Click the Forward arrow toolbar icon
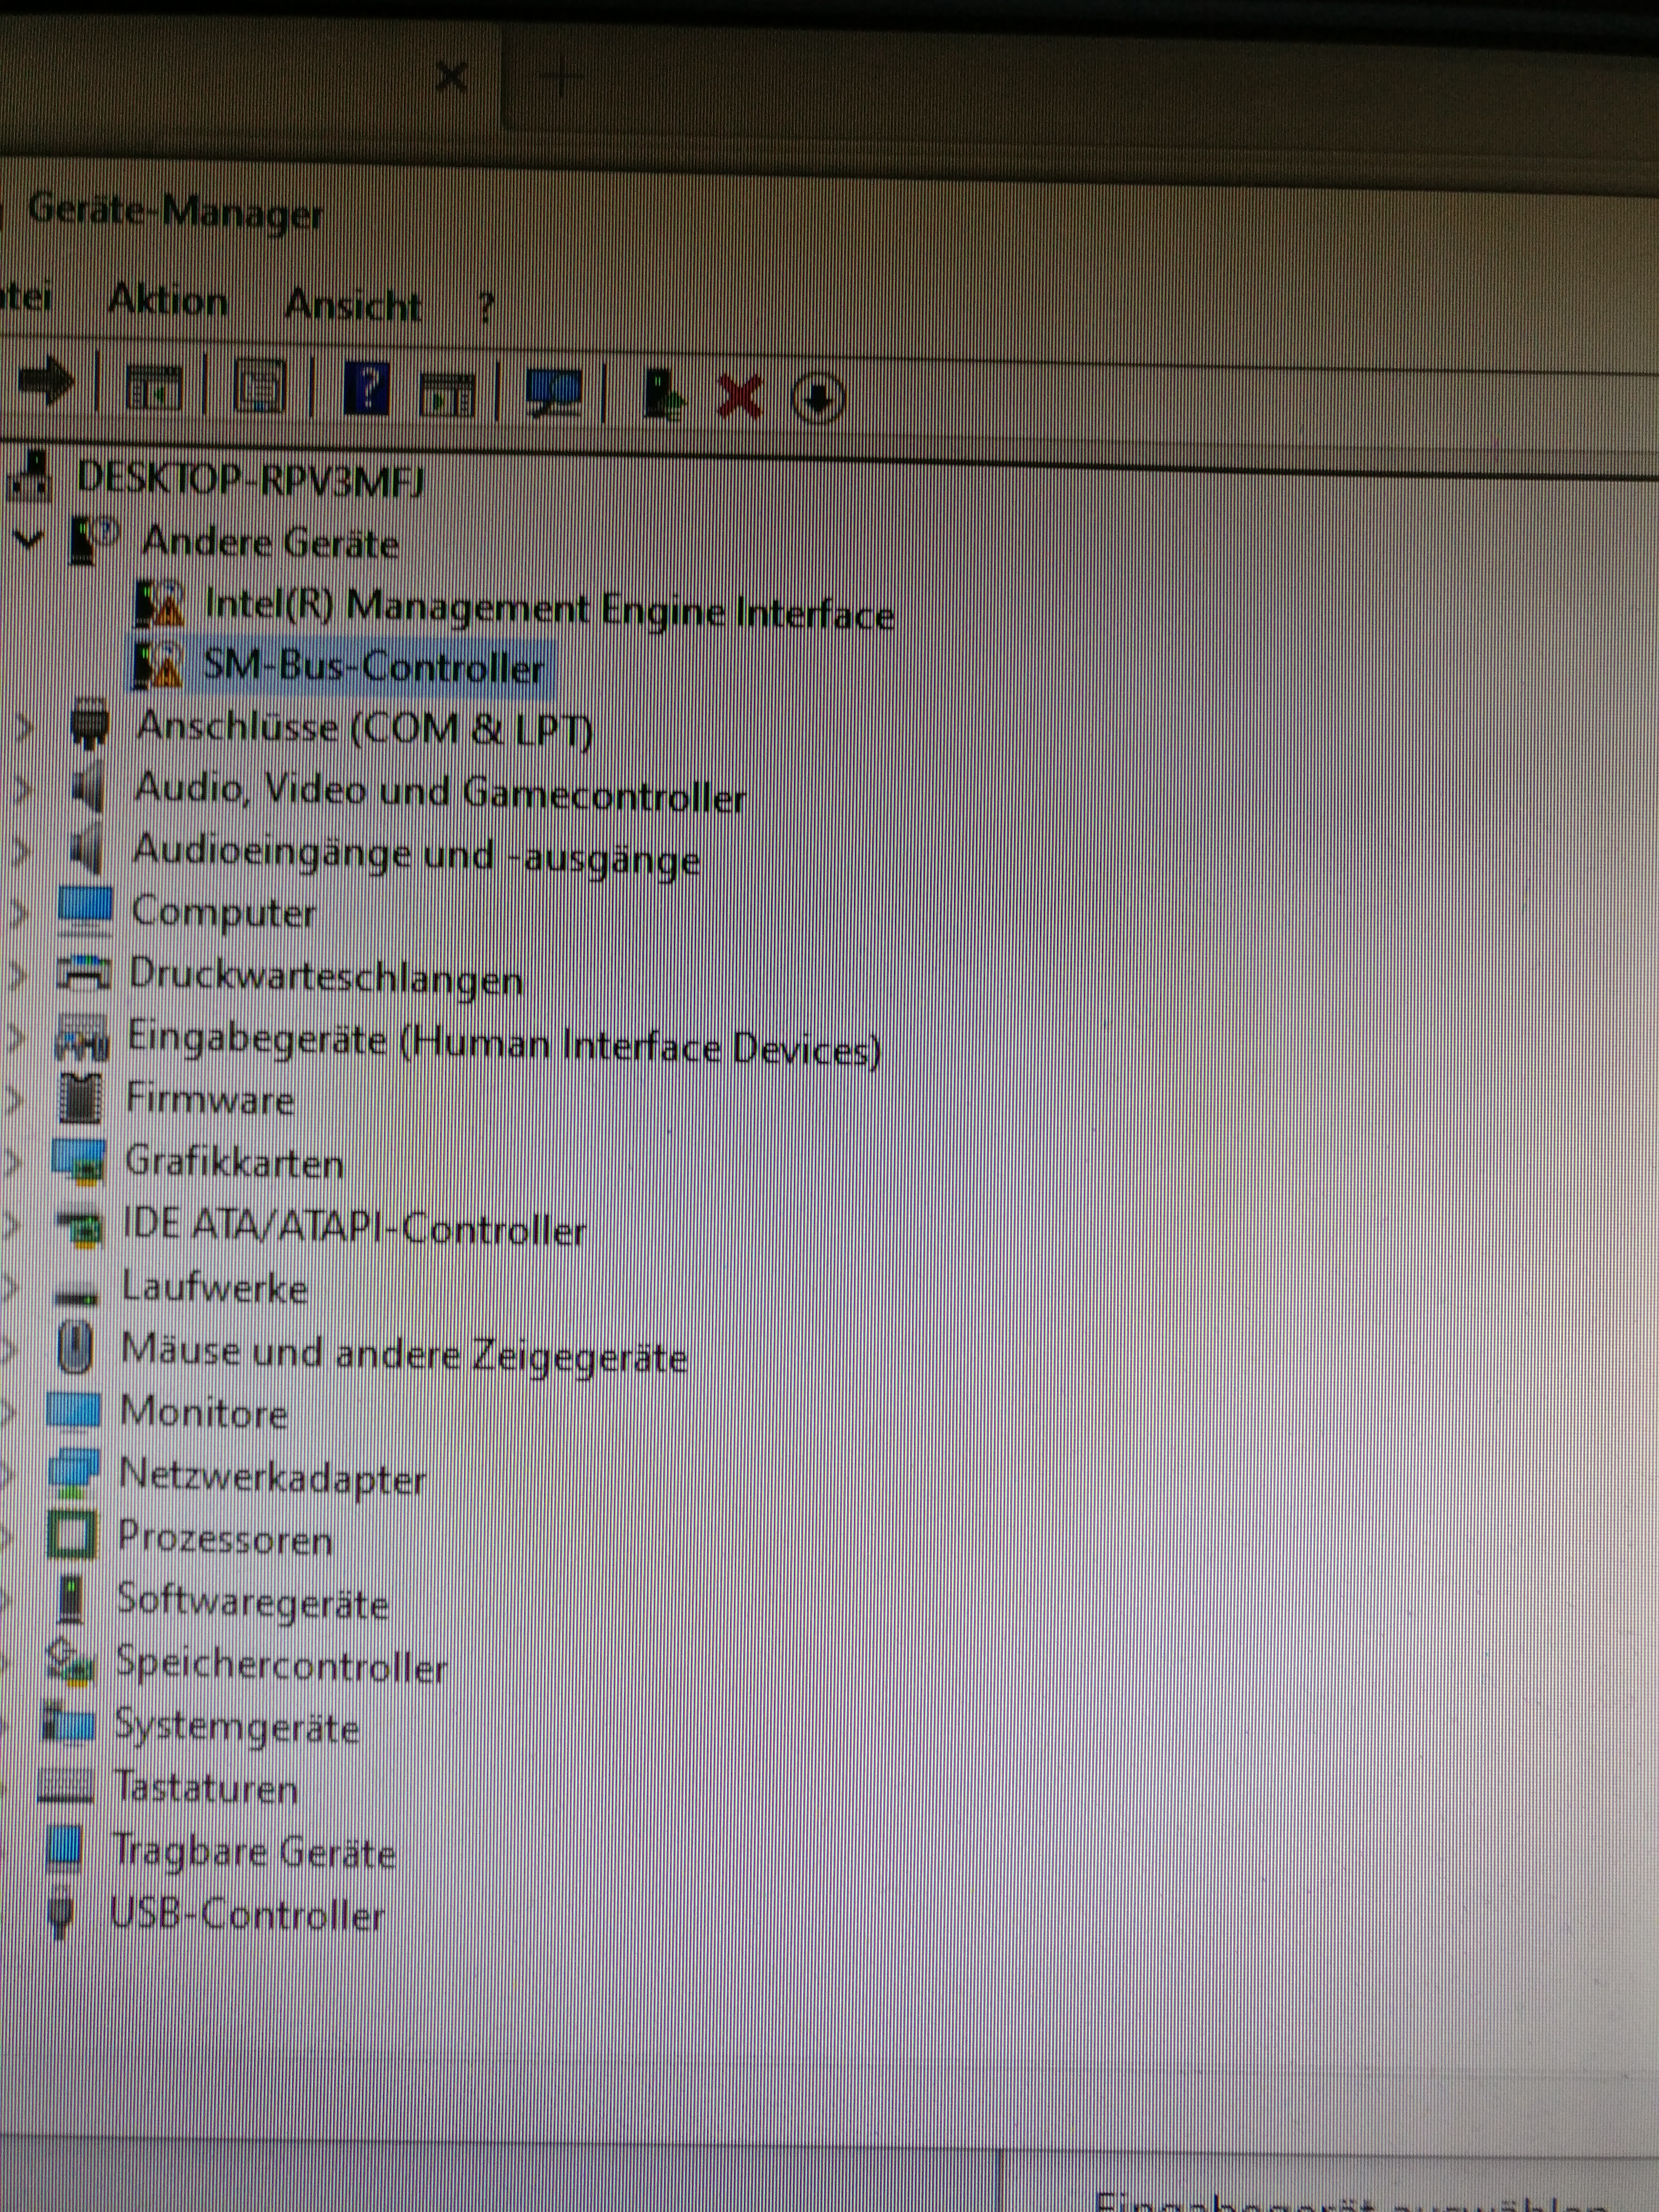 pos(46,381)
